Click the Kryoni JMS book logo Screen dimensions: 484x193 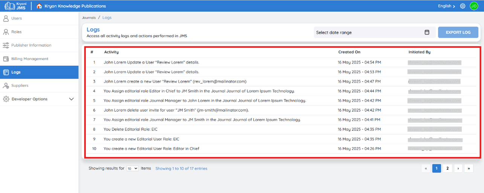click(10, 6)
